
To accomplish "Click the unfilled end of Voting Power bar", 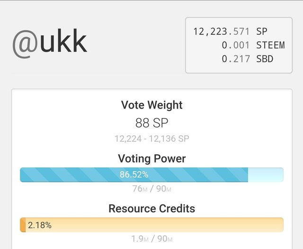I will (266, 175).
